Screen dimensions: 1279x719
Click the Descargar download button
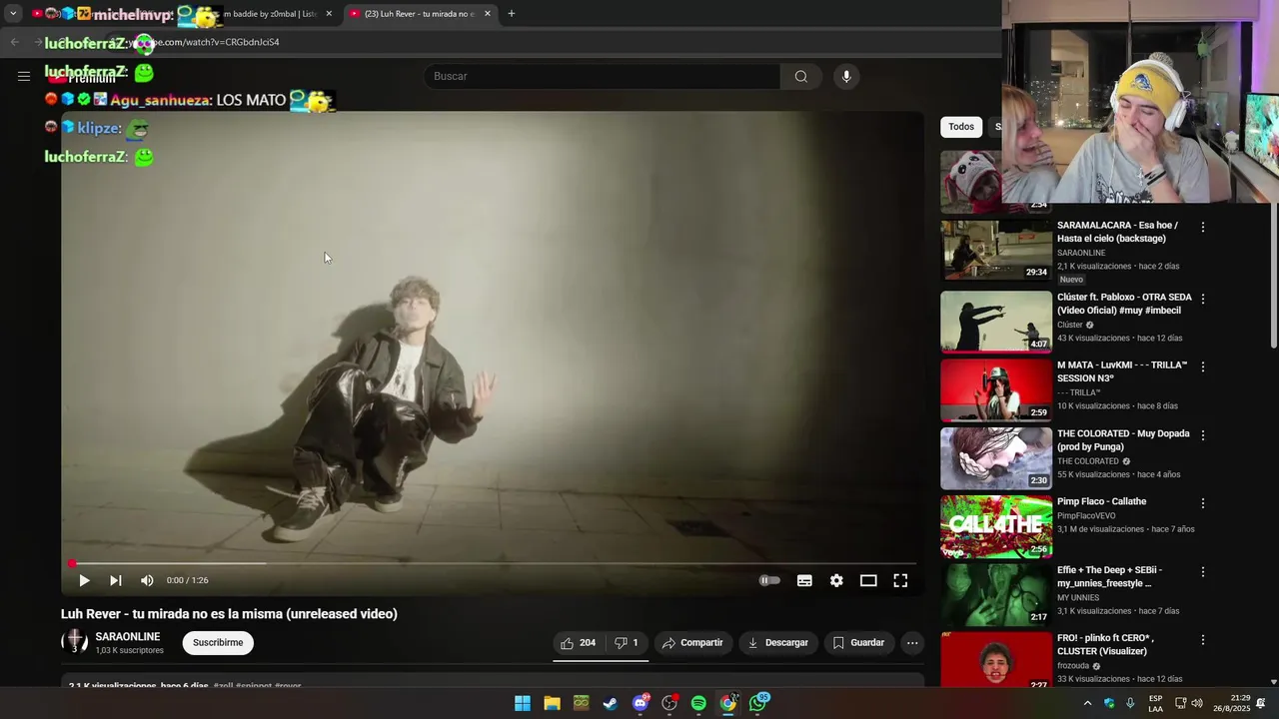[x=778, y=643]
